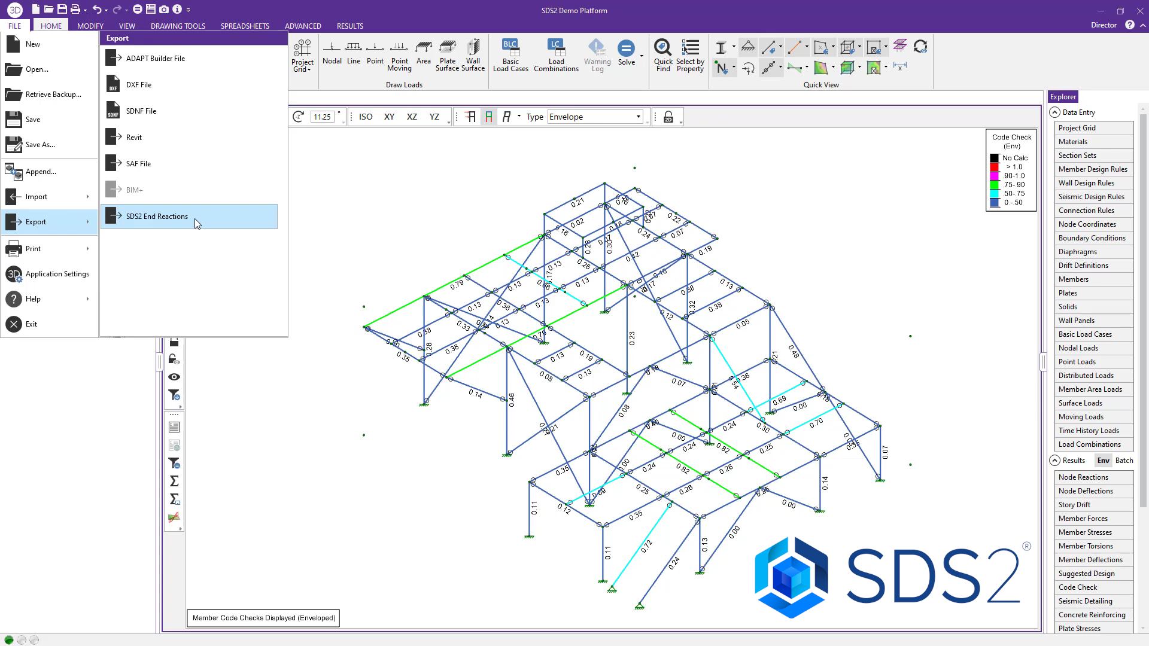The image size is (1149, 646).
Task: Switch to the SPREADSHEETS ribbon tab
Action: coord(245,26)
